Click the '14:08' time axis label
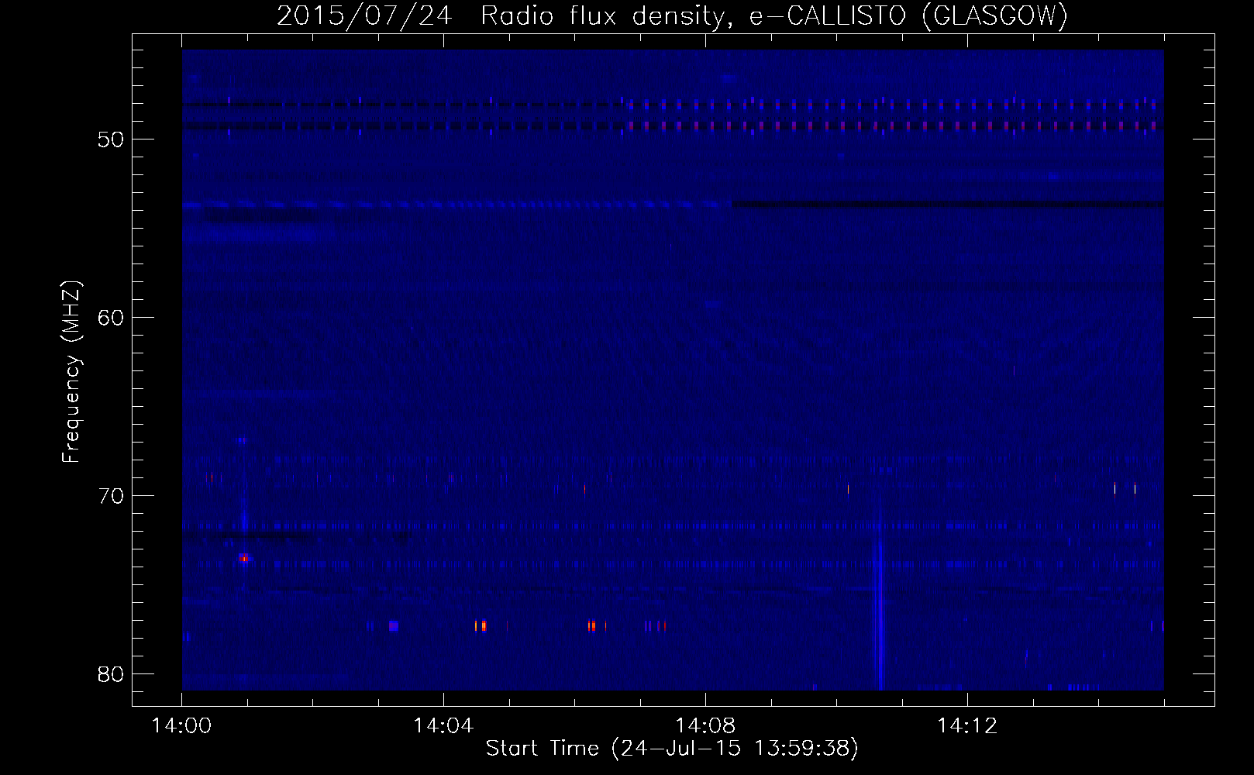The height and width of the screenshot is (775, 1254). [x=705, y=726]
